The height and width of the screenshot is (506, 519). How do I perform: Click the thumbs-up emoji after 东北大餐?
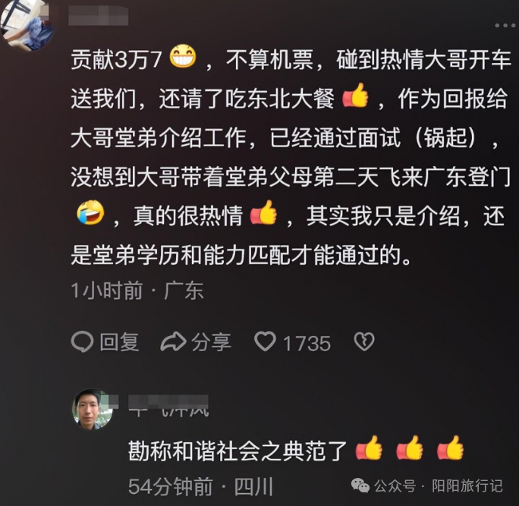(x=355, y=96)
